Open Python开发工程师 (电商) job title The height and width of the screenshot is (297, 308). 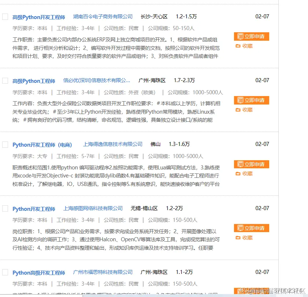coord(42,145)
